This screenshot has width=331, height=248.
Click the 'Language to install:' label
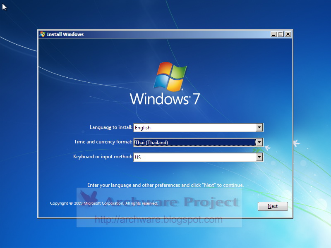click(111, 127)
